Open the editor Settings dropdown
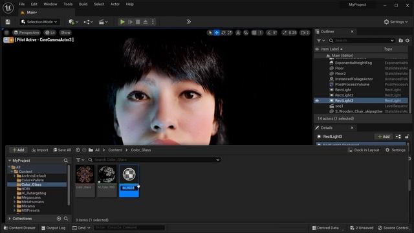 [x=396, y=22]
